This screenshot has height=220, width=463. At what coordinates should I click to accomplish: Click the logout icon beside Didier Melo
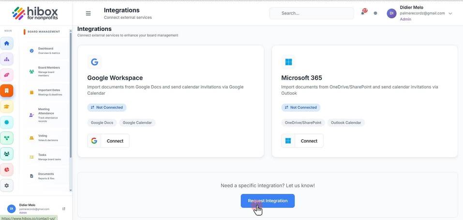click(x=64, y=209)
